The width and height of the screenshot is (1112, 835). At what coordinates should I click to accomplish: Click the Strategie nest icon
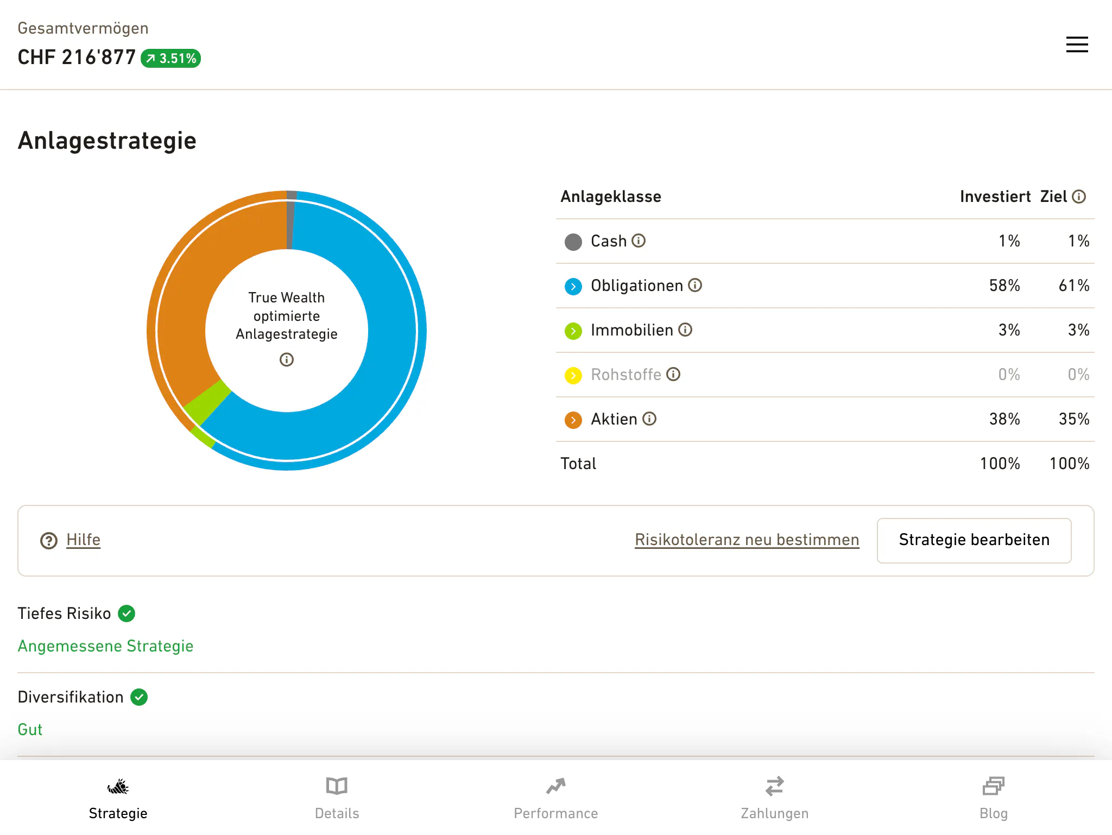(118, 786)
